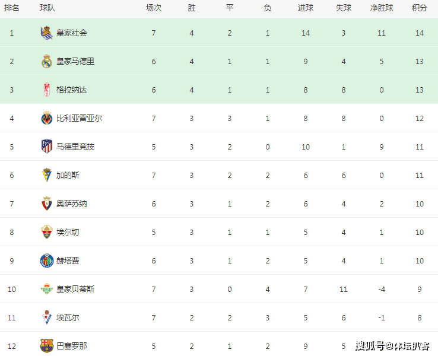
Task: Select the 积分 column header
Action: 419,8
